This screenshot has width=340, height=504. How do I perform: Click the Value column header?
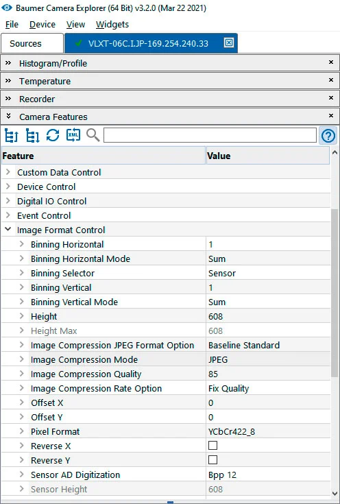[x=268, y=156]
